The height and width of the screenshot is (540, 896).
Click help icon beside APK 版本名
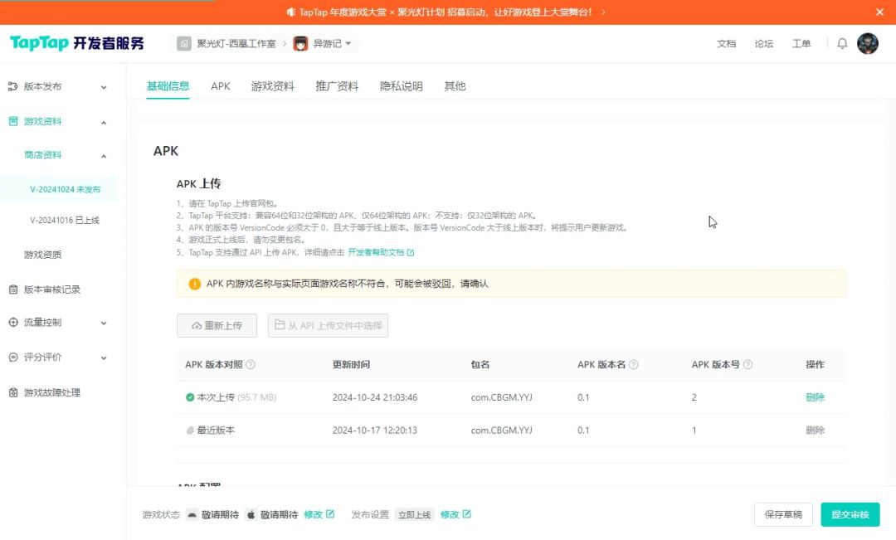pos(634,365)
